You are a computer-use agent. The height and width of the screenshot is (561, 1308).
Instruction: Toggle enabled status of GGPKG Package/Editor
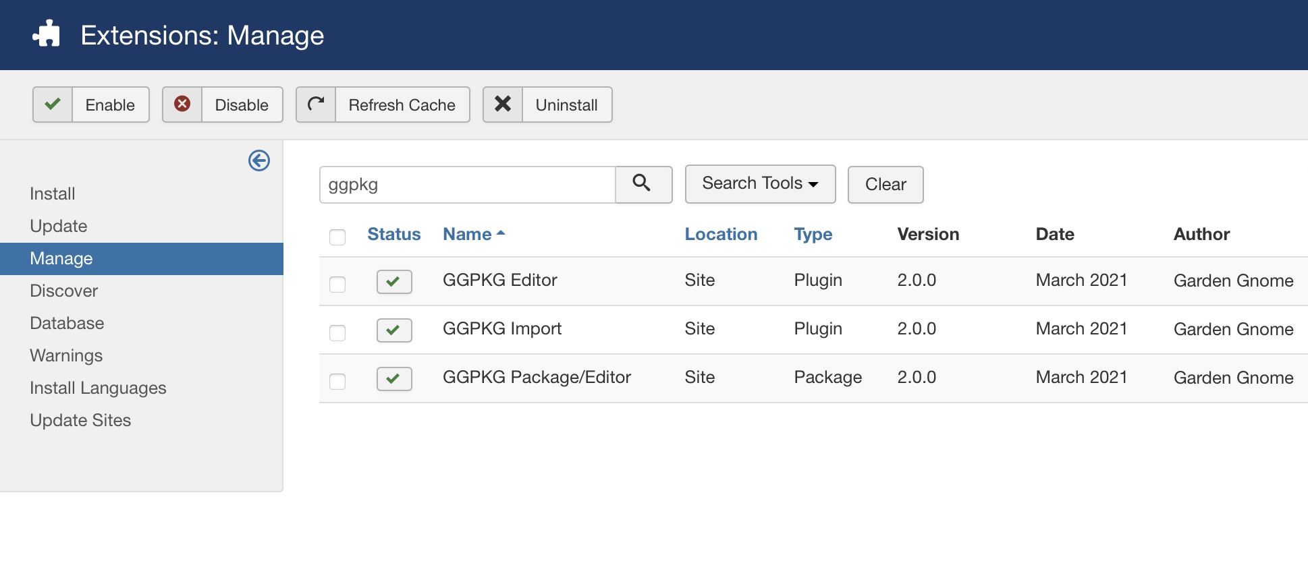tap(394, 378)
